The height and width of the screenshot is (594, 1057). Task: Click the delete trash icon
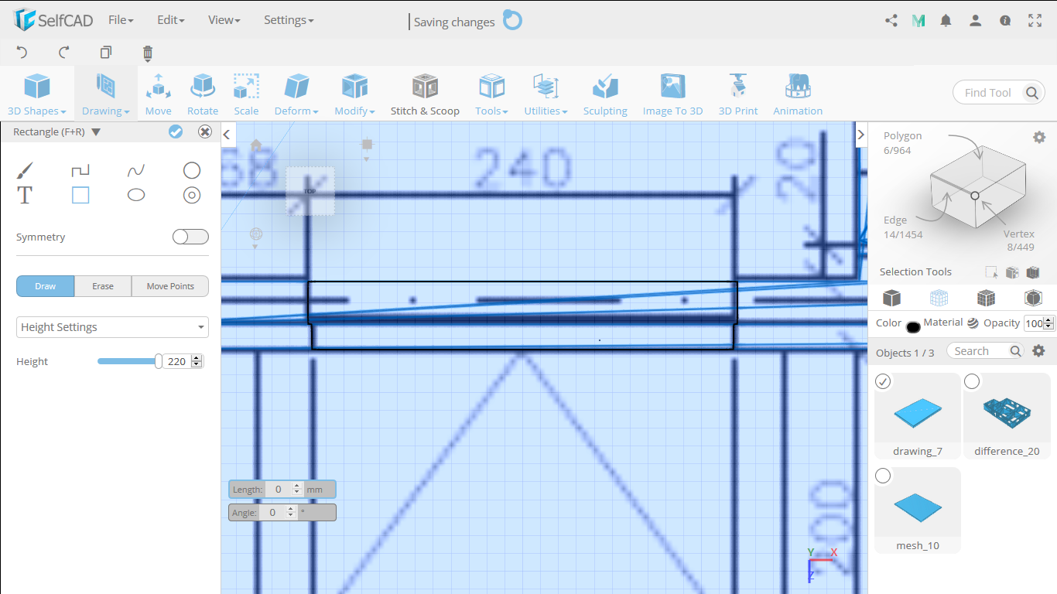(148, 53)
